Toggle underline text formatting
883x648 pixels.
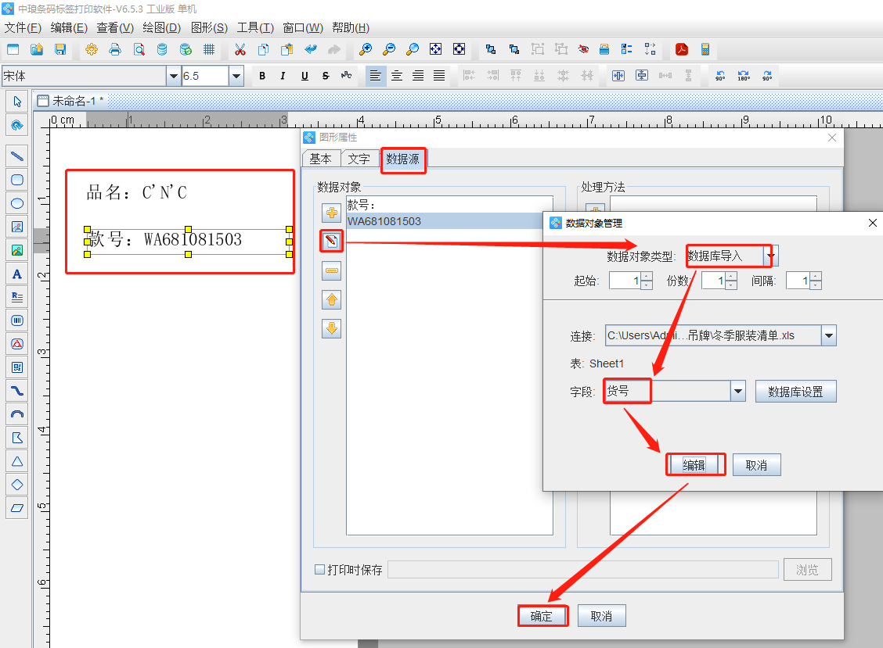click(305, 76)
